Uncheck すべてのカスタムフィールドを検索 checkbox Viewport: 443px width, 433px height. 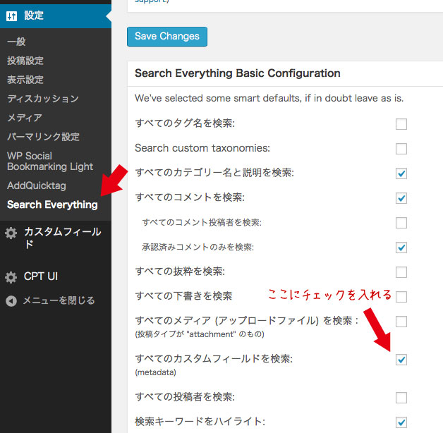point(401,360)
